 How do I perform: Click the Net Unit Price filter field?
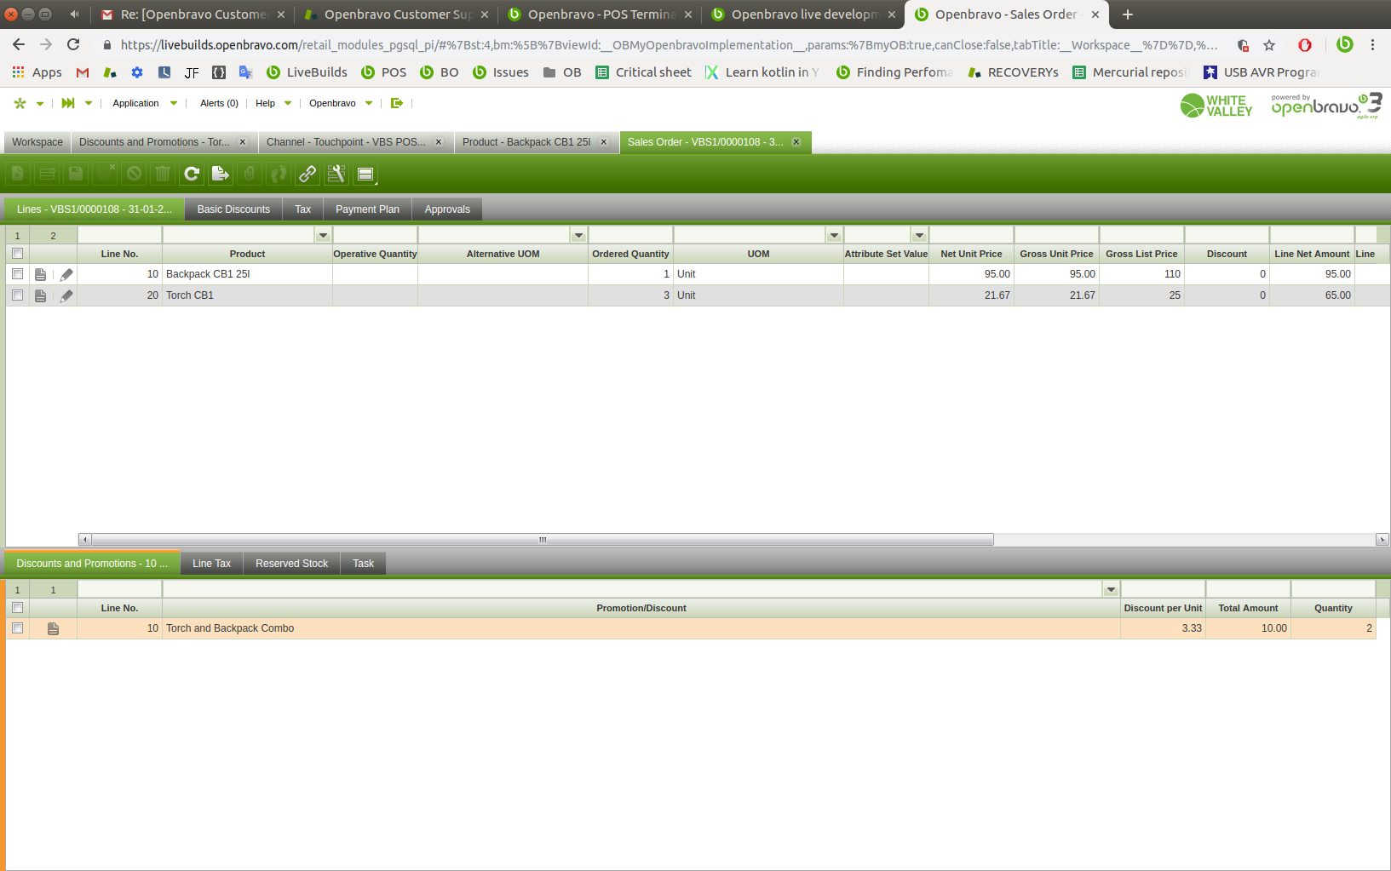[x=971, y=235]
